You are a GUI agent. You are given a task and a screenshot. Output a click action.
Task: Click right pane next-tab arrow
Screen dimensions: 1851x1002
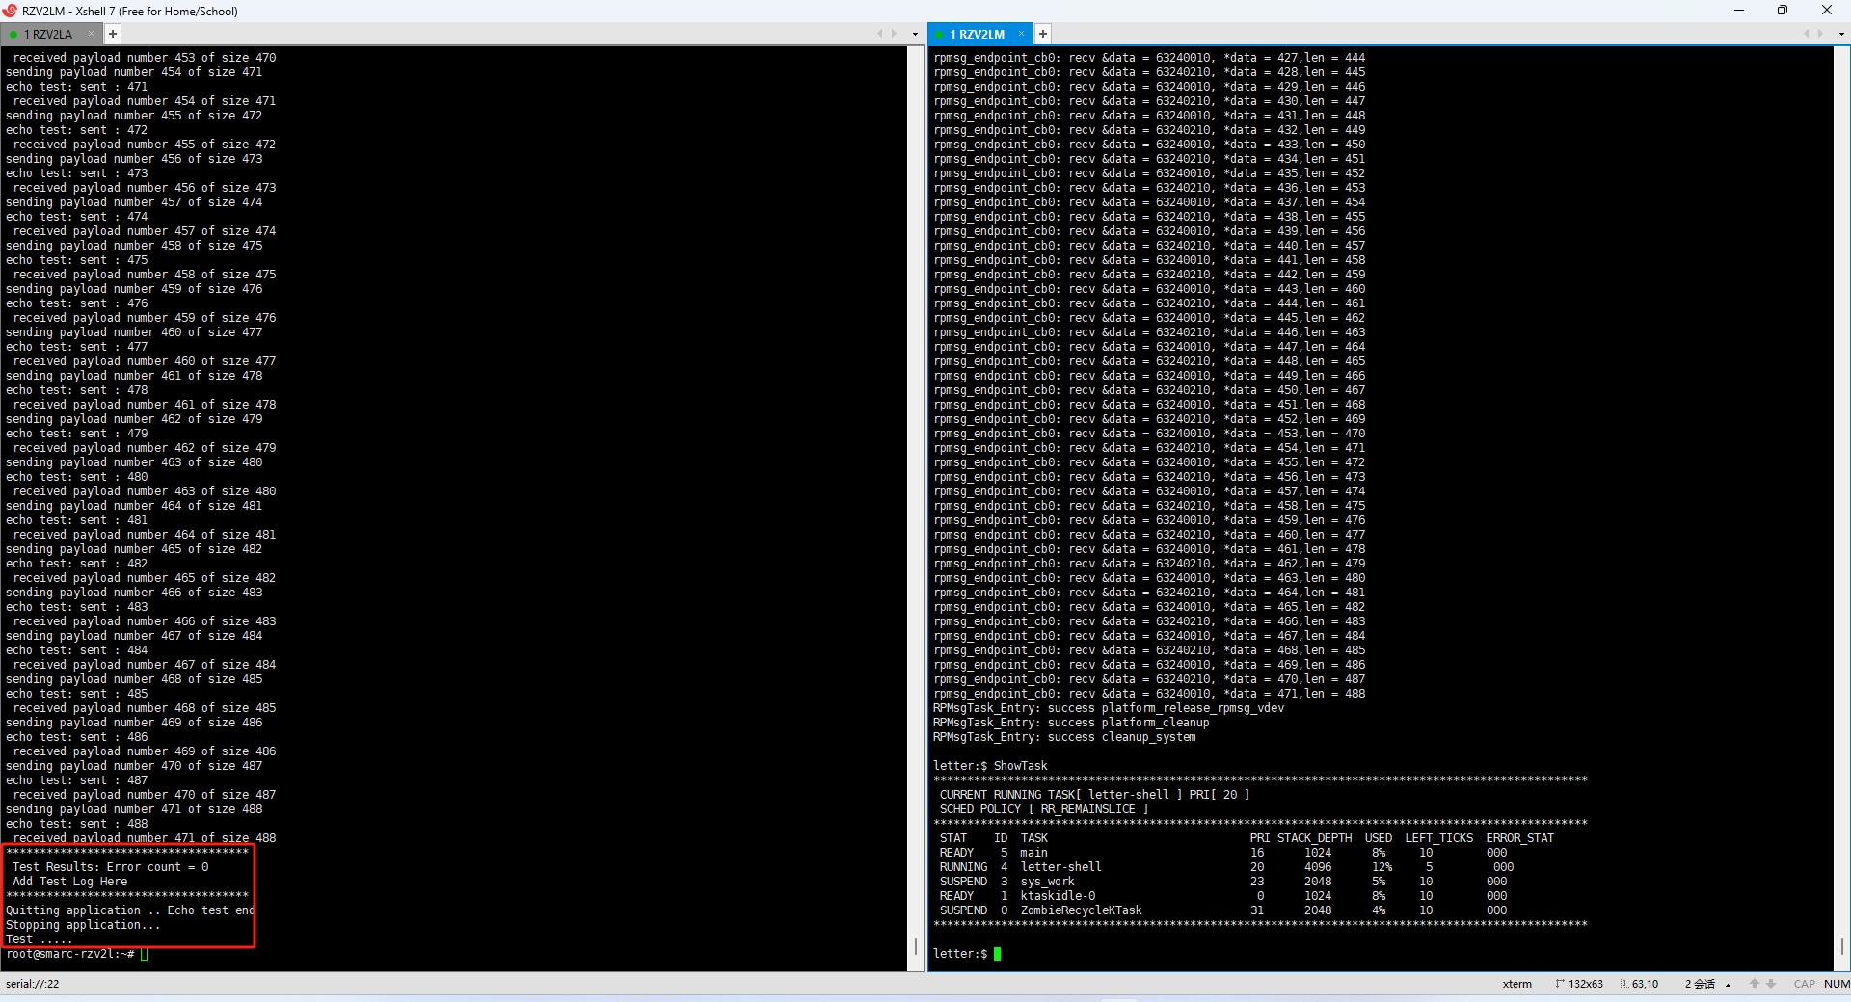(1820, 34)
